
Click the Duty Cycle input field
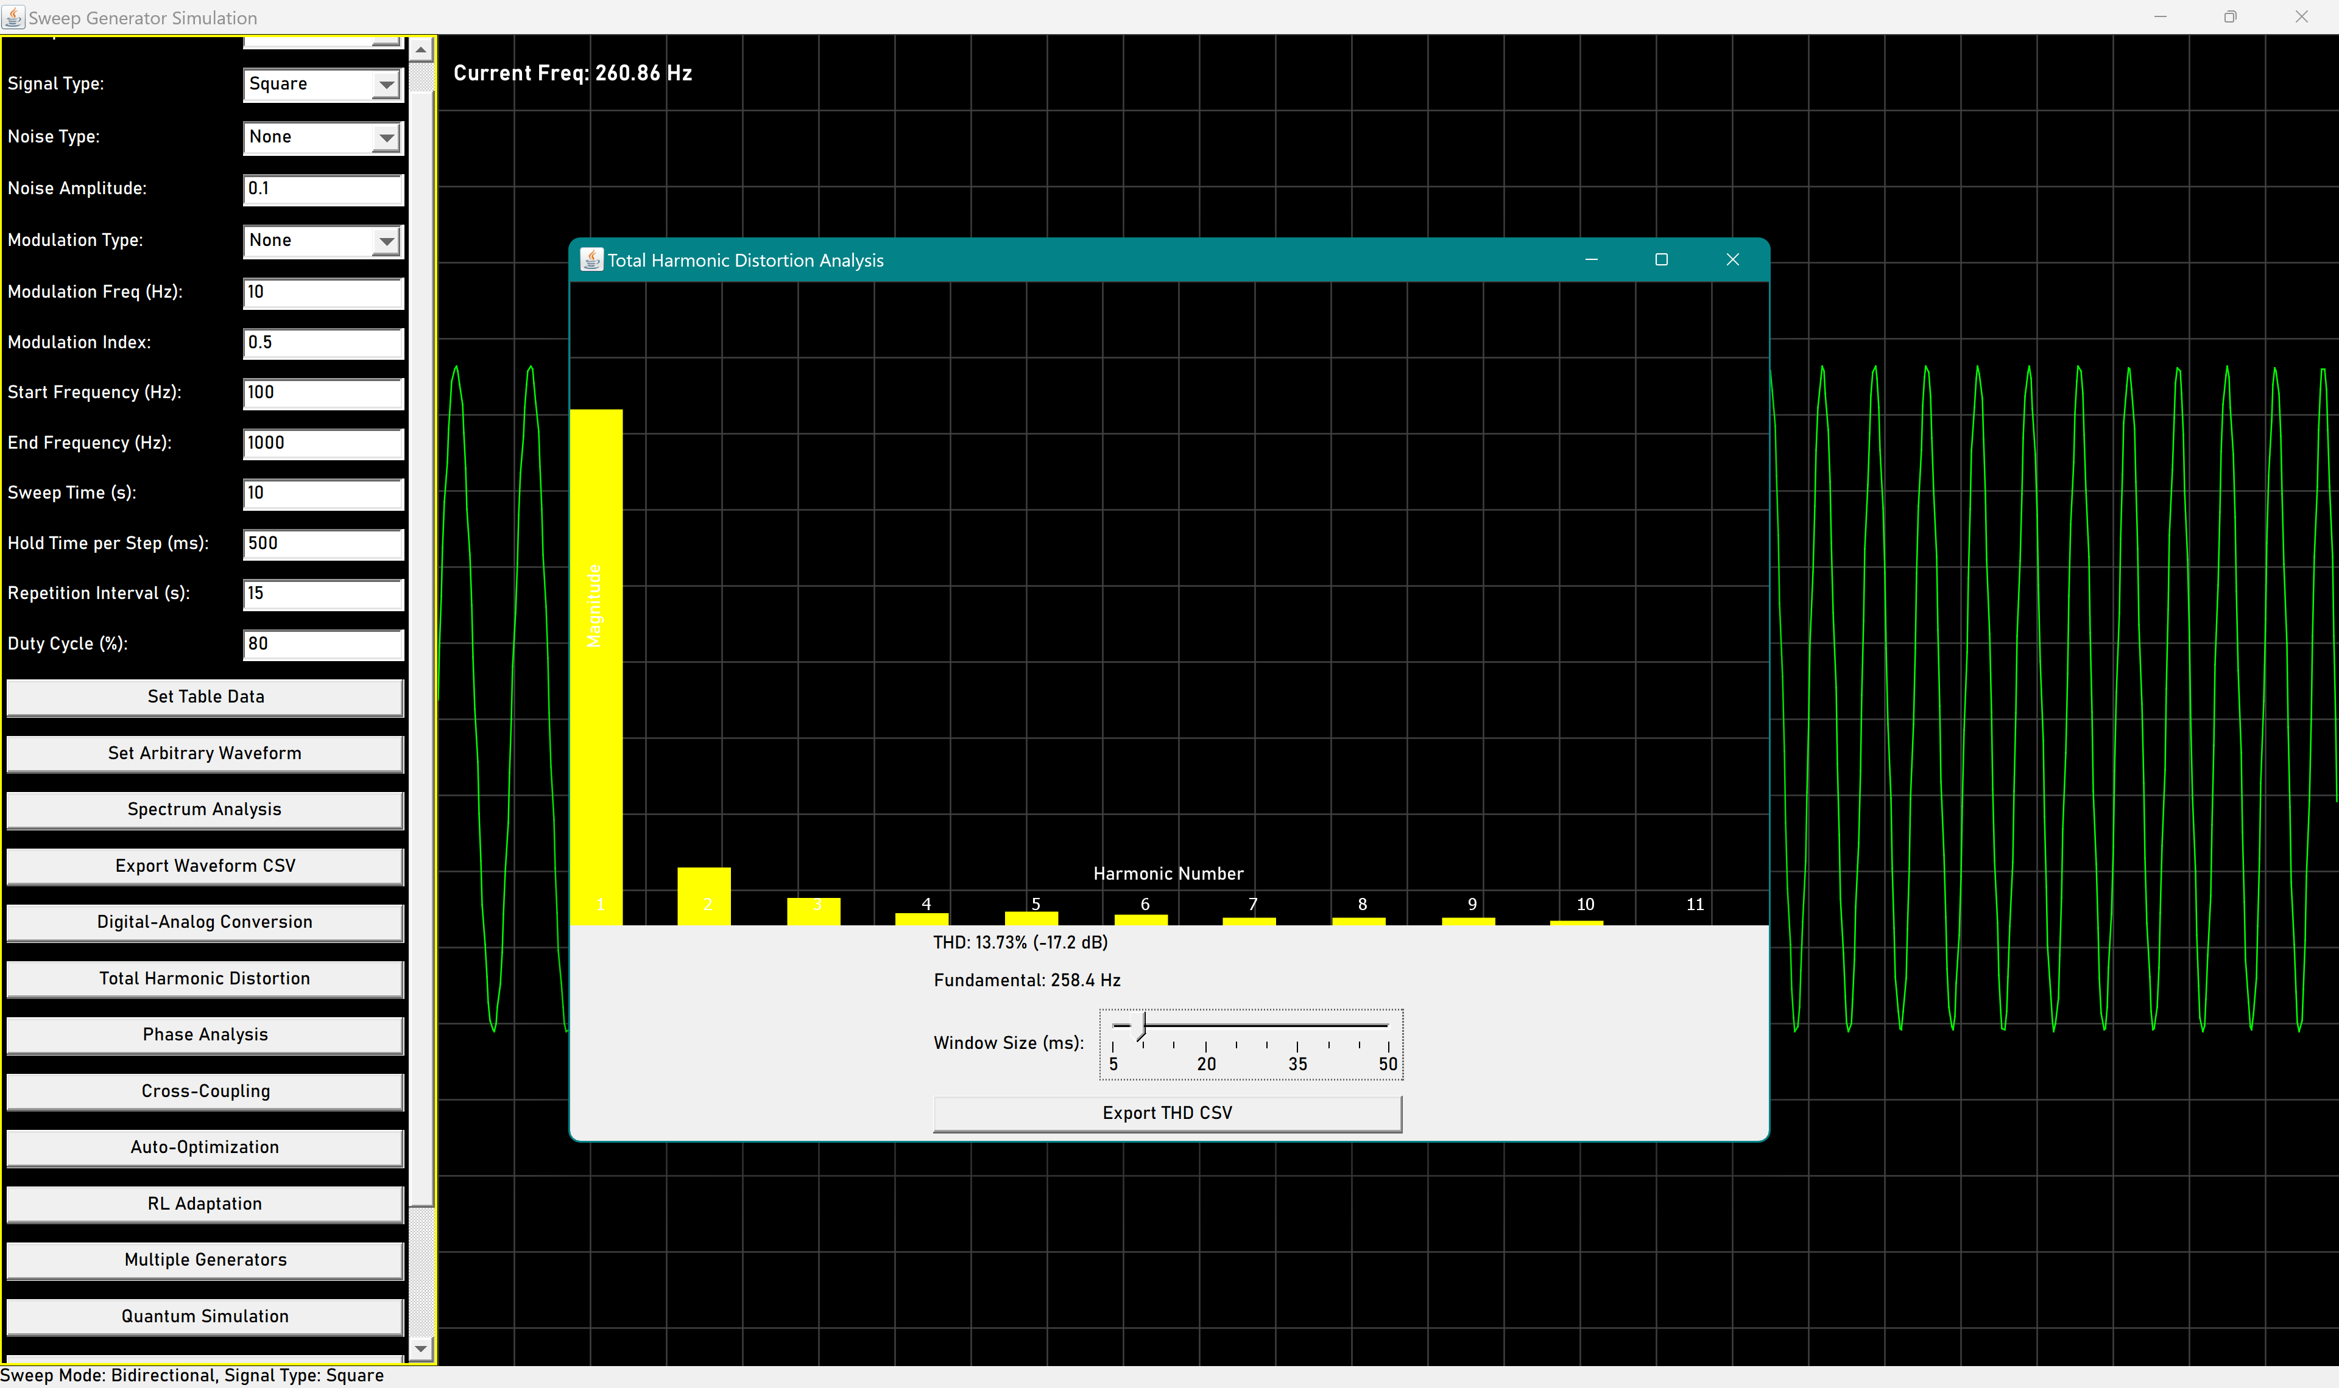[323, 643]
